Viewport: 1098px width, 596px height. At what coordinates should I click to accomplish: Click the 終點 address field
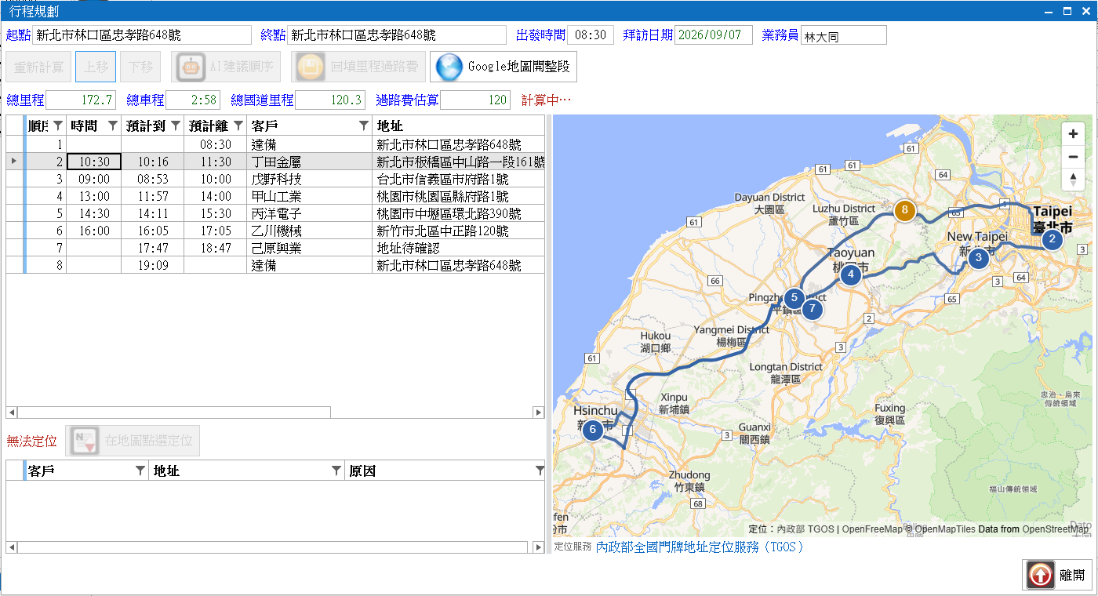(x=397, y=35)
